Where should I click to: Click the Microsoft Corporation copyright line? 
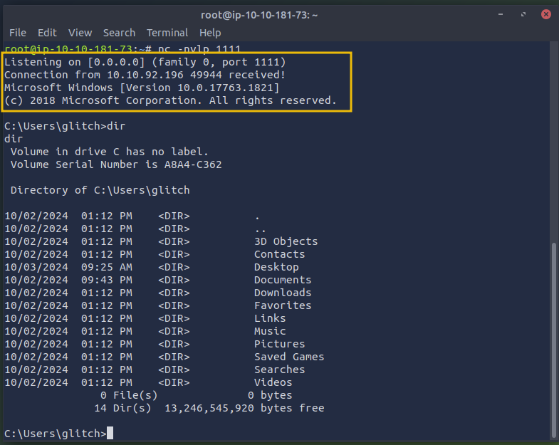pyautogui.click(x=170, y=100)
